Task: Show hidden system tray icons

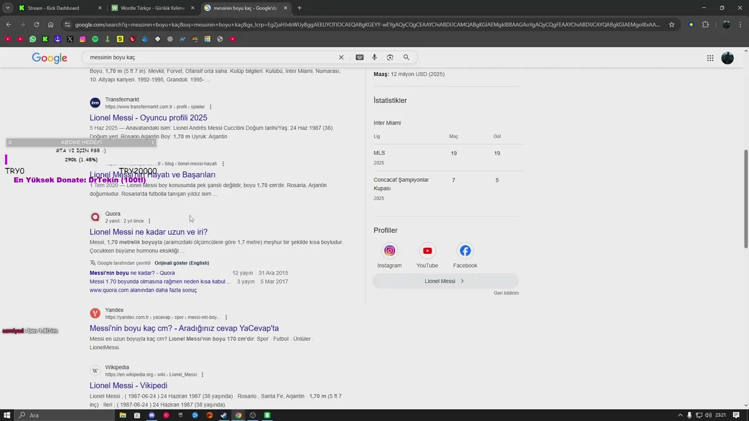Action: pyautogui.click(x=679, y=415)
